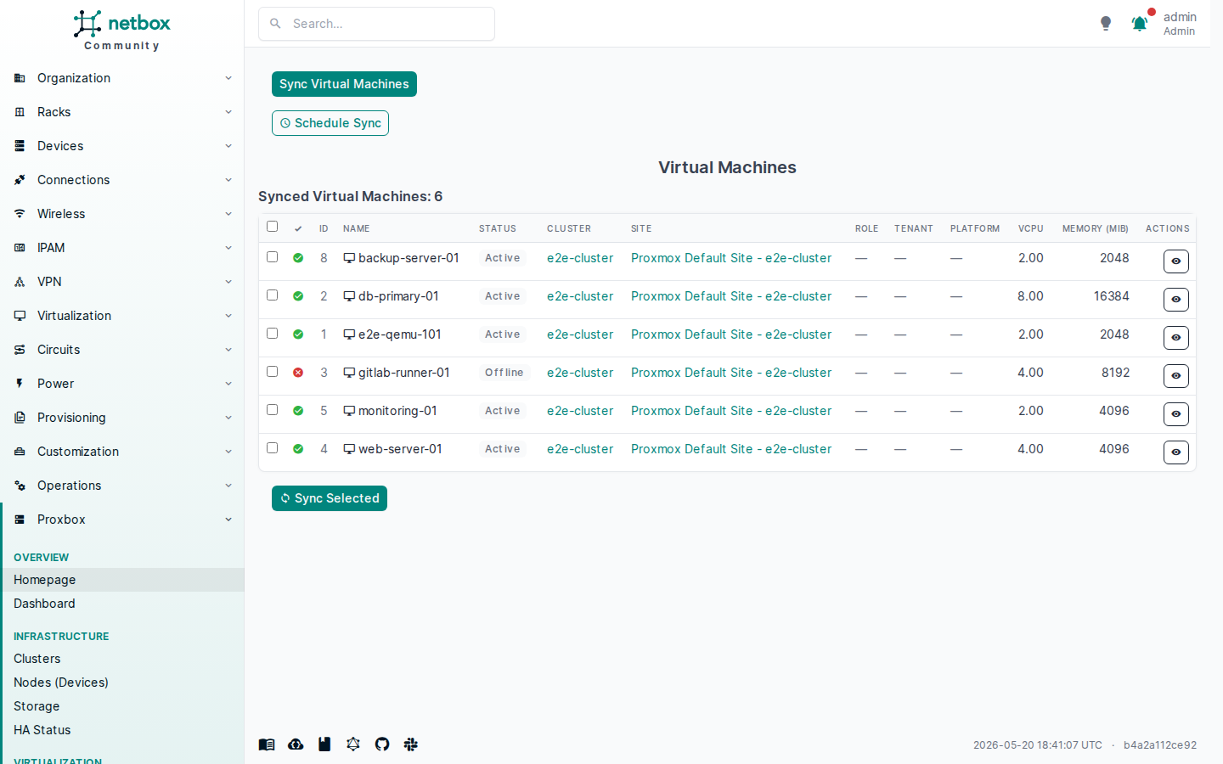This screenshot has height=764, width=1223.
Task: Click the Schedule Sync button
Action: (330, 123)
